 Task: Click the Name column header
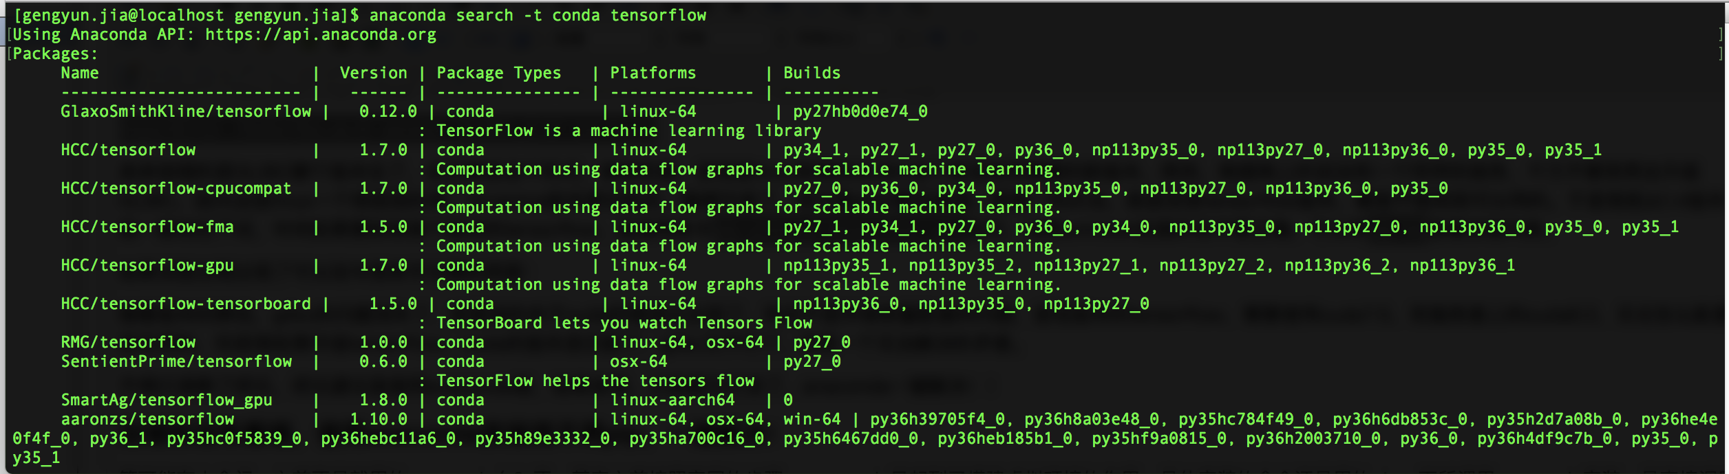coord(80,73)
